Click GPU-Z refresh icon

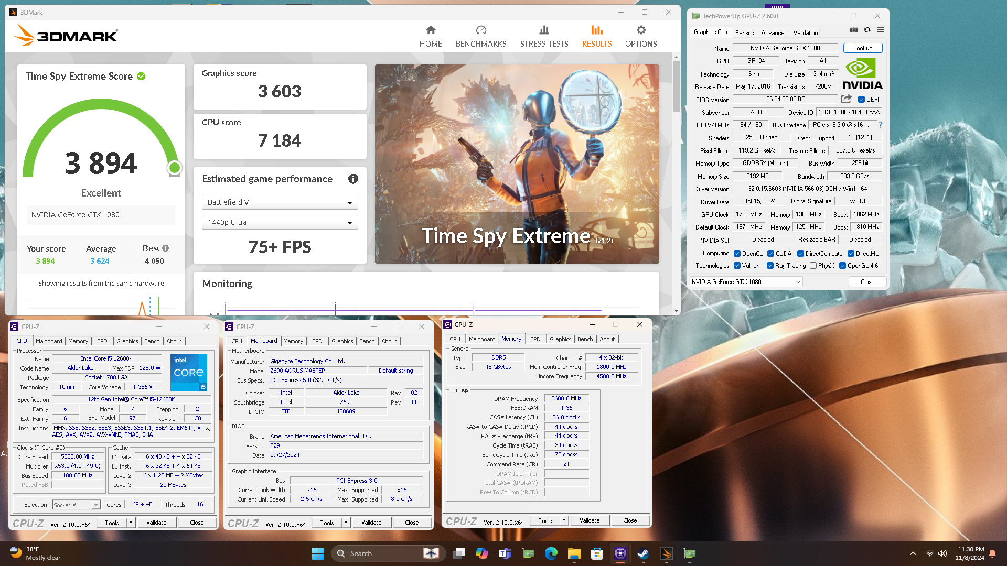[x=867, y=30]
